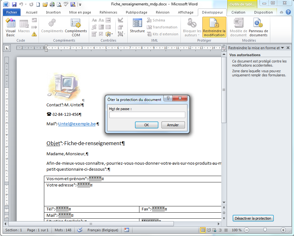Switch to Draft view
This screenshot has width=294, height=236.
click(226, 230)
